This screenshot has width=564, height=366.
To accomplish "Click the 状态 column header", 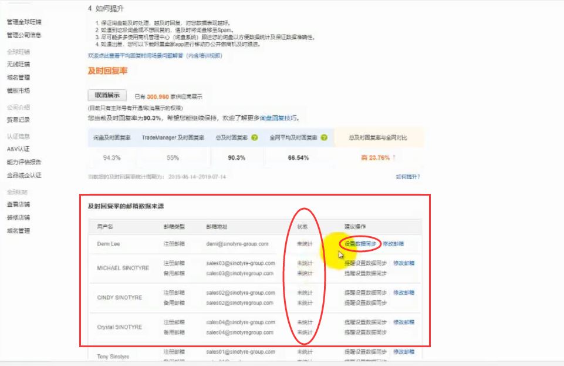I will [x=302, y=226].
